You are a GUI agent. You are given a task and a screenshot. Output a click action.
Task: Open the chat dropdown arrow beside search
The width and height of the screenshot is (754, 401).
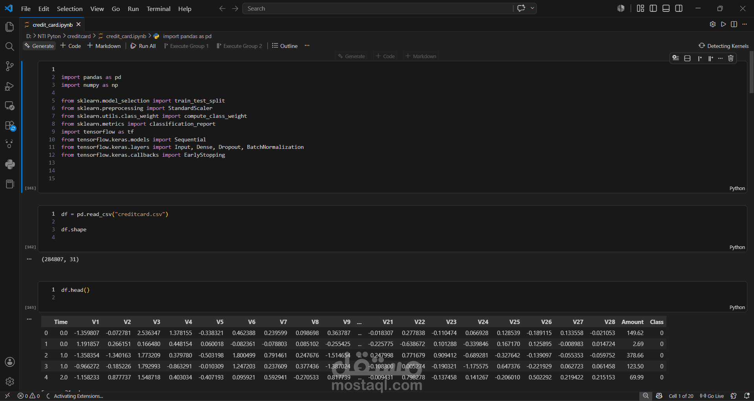pyautogui.click(x=533, y=8)
